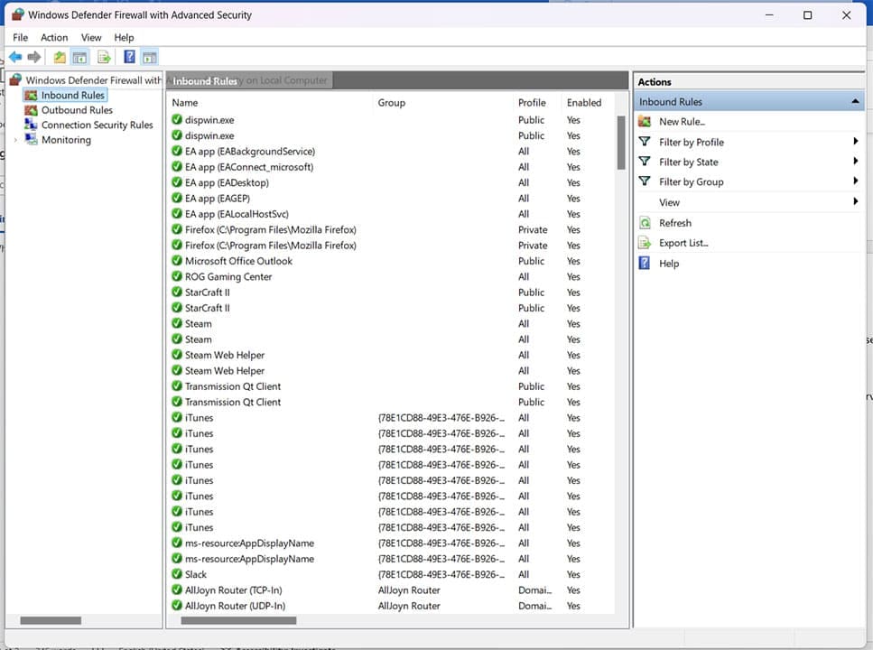Collapse the Inbound Rules actions section
The width and height of the screenshot is (873, 650).
pos(854,102)
